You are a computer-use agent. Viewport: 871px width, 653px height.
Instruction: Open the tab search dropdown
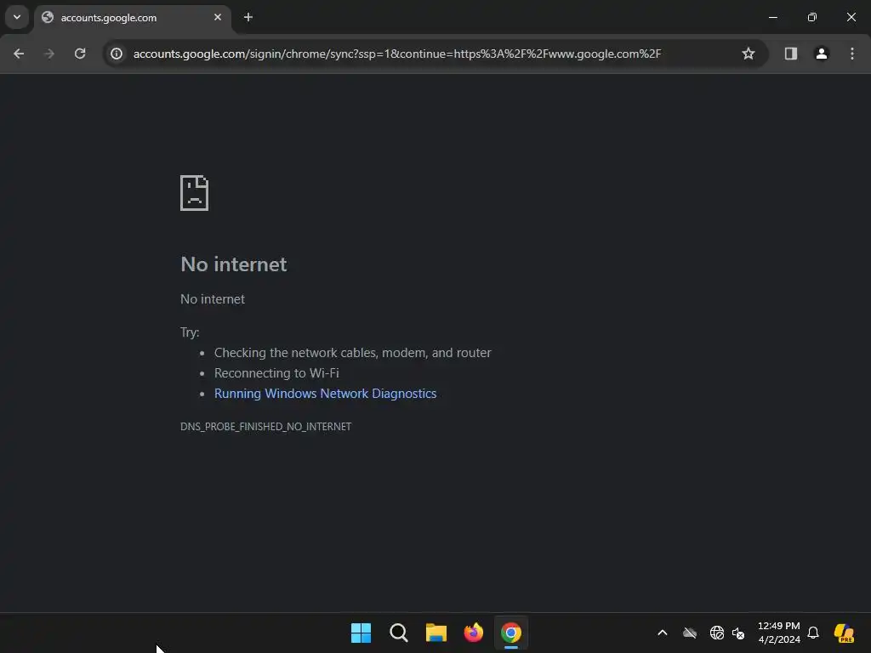[x=17, y=17]
